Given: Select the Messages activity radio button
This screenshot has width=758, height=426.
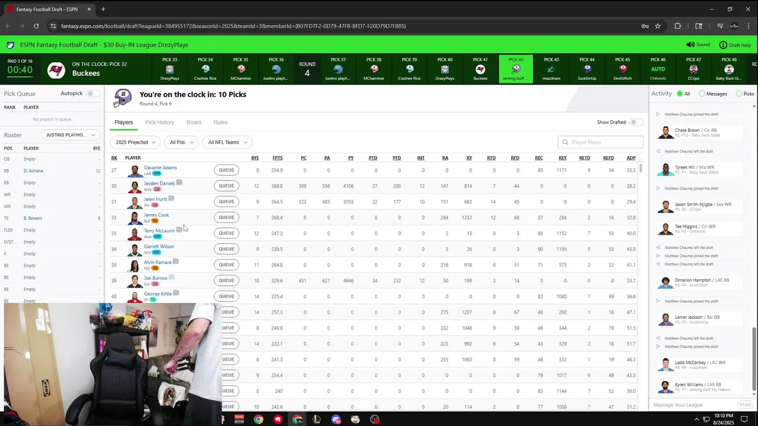Looking at the screenshot, I should [x=702, y=93].
